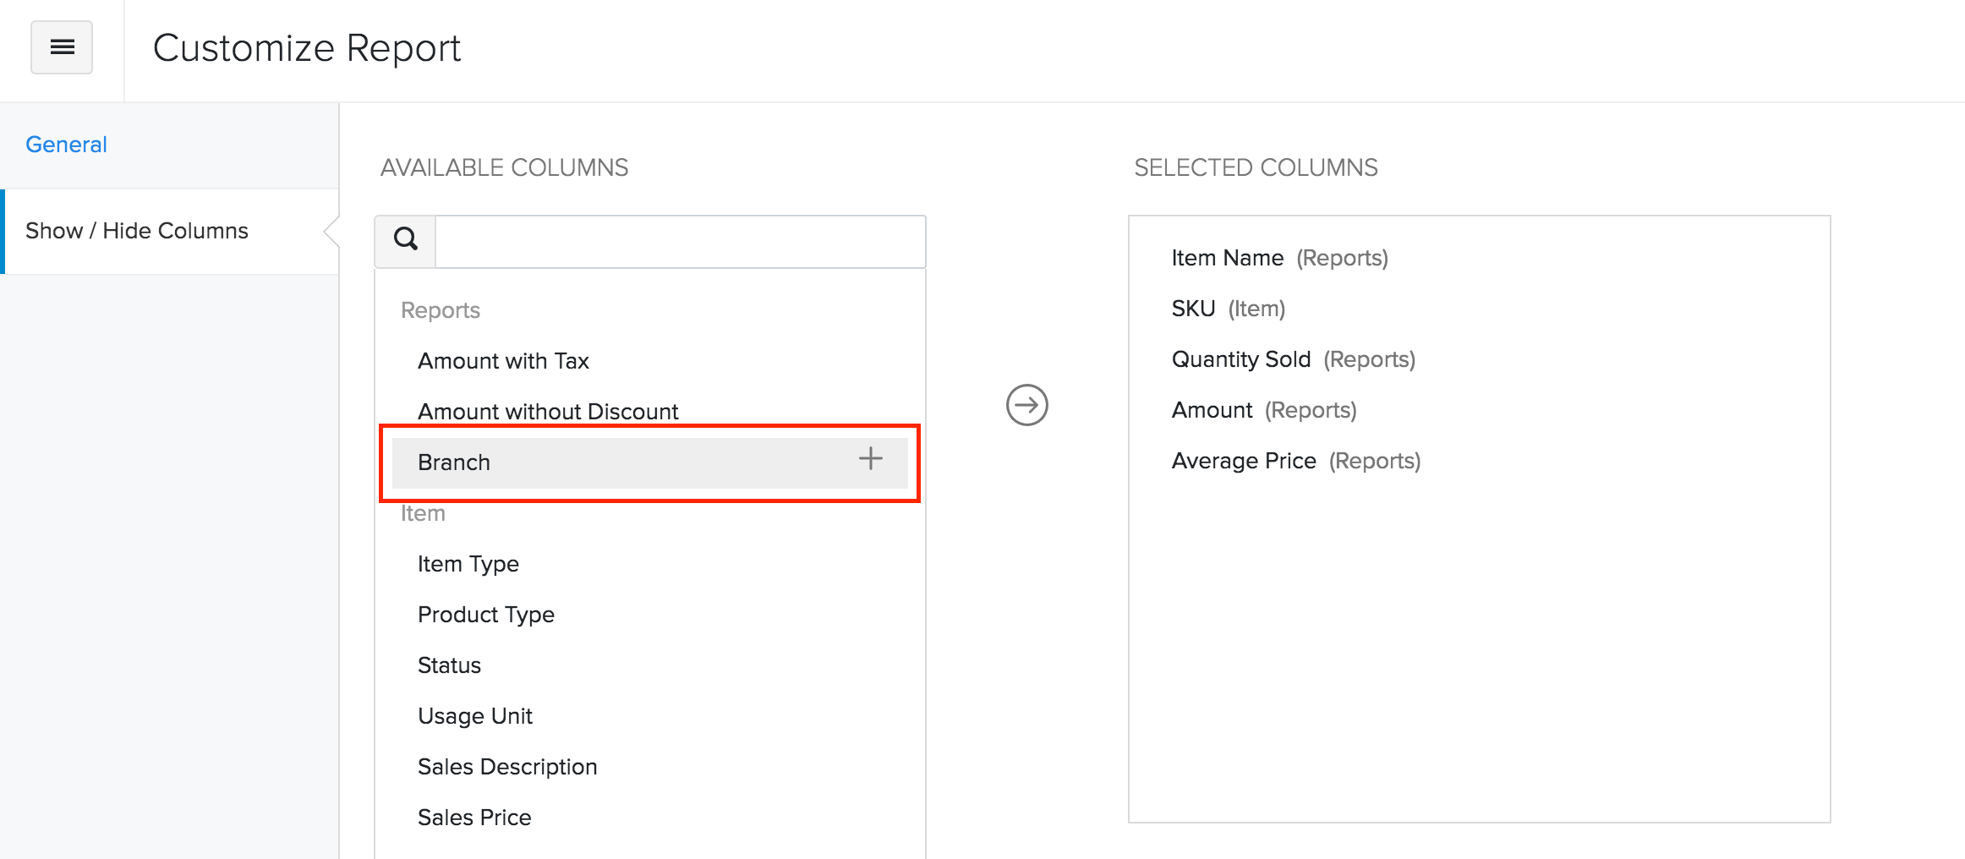Select Usage Unit column
1965x859 pixels.
[475, 716]
